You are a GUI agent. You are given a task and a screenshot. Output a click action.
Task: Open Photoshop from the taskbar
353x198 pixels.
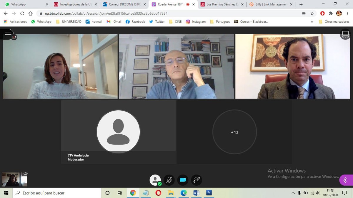point(209,193)
